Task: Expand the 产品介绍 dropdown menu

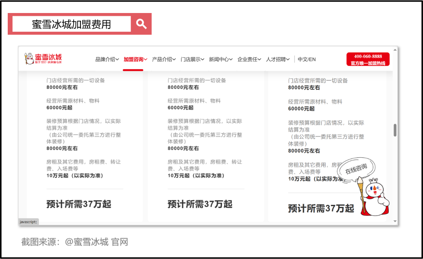Action: [x=164, y=59]
